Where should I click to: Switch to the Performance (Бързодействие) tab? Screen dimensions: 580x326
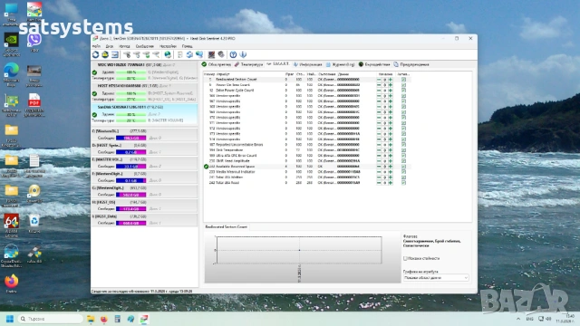click(374, 64)
